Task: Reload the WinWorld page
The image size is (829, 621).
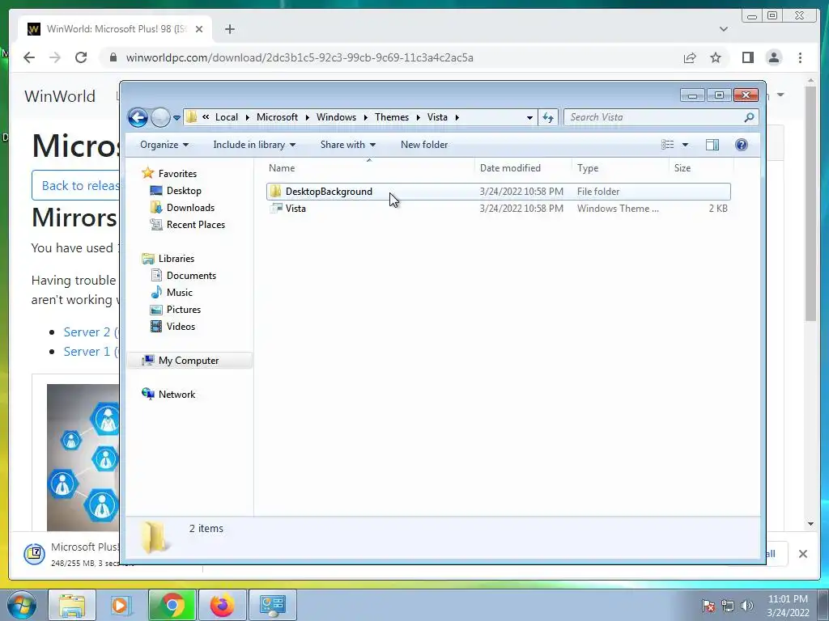Action: [81, 57]
